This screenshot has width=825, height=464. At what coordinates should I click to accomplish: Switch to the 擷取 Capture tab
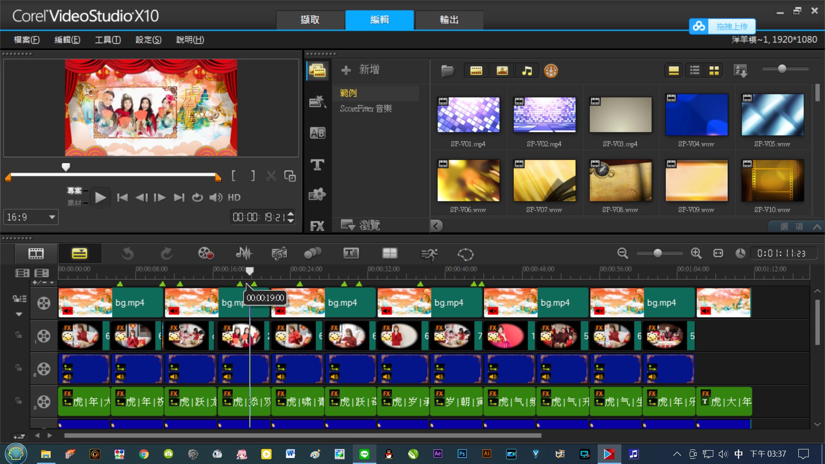pos(310,20)
